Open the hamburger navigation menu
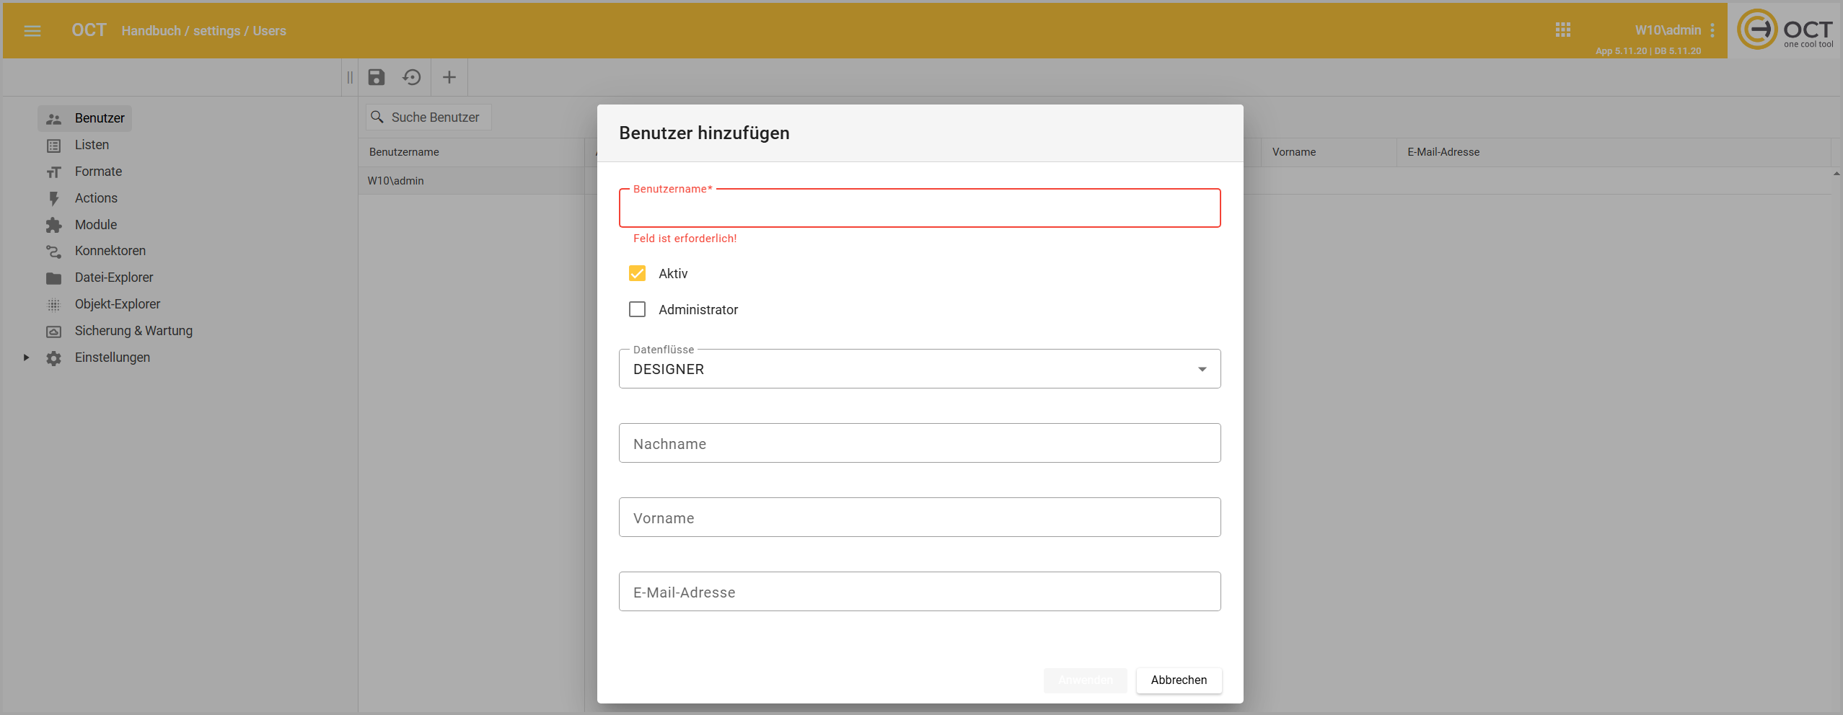Screen dimensions: 1843x715 click(x=32, y=30)
